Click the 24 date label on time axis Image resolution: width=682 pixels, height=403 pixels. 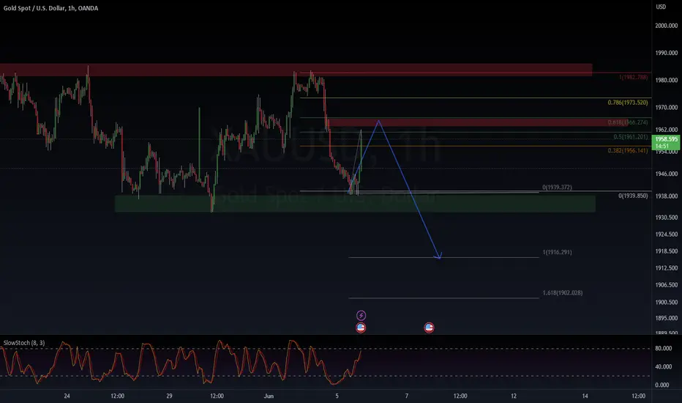67,396
